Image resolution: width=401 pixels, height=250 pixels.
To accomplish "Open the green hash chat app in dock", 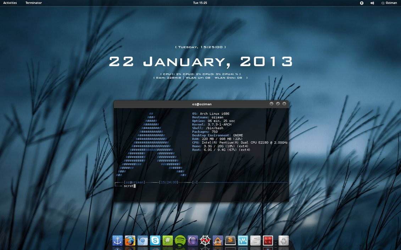I will [168, 240].
